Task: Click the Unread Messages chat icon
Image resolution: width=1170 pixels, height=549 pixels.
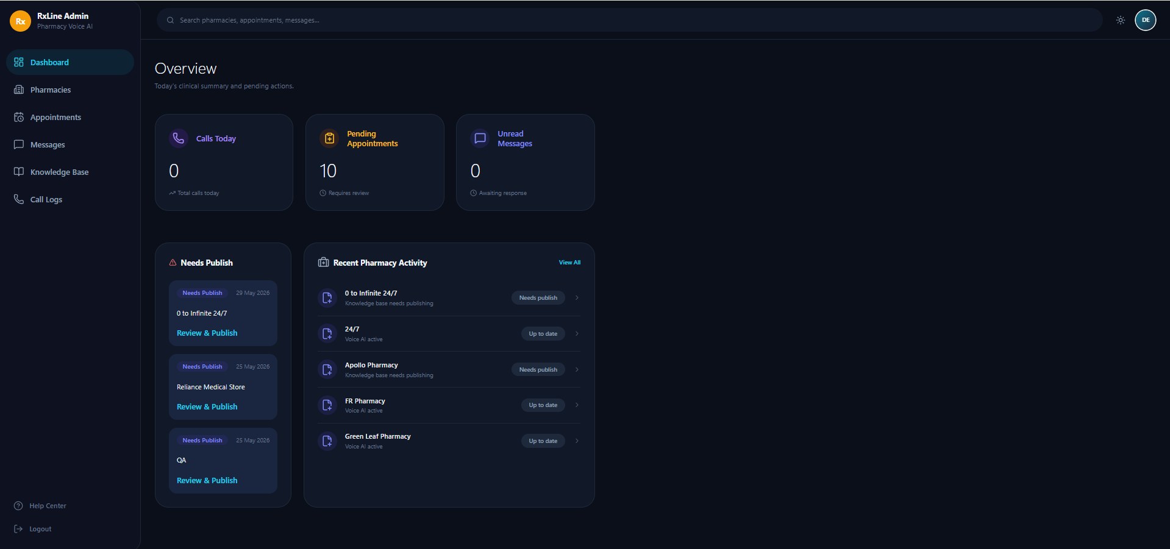Action: click(x=480, y=138)
